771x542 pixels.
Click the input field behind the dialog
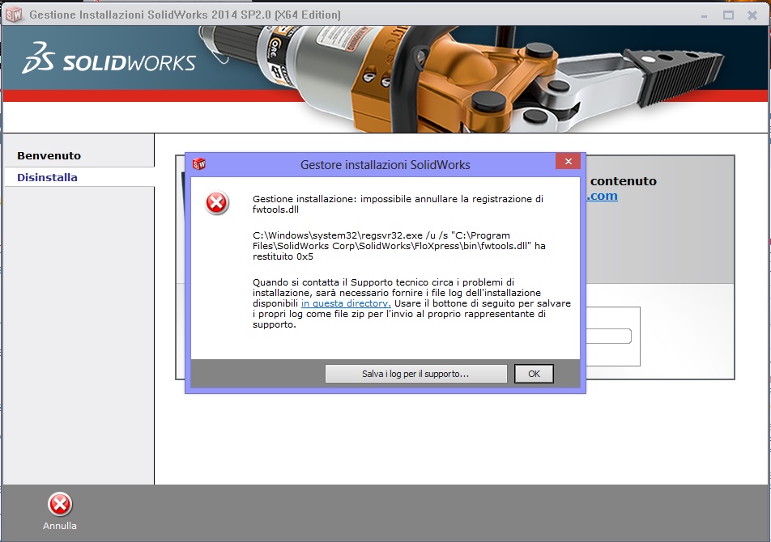tap(609, 337)
